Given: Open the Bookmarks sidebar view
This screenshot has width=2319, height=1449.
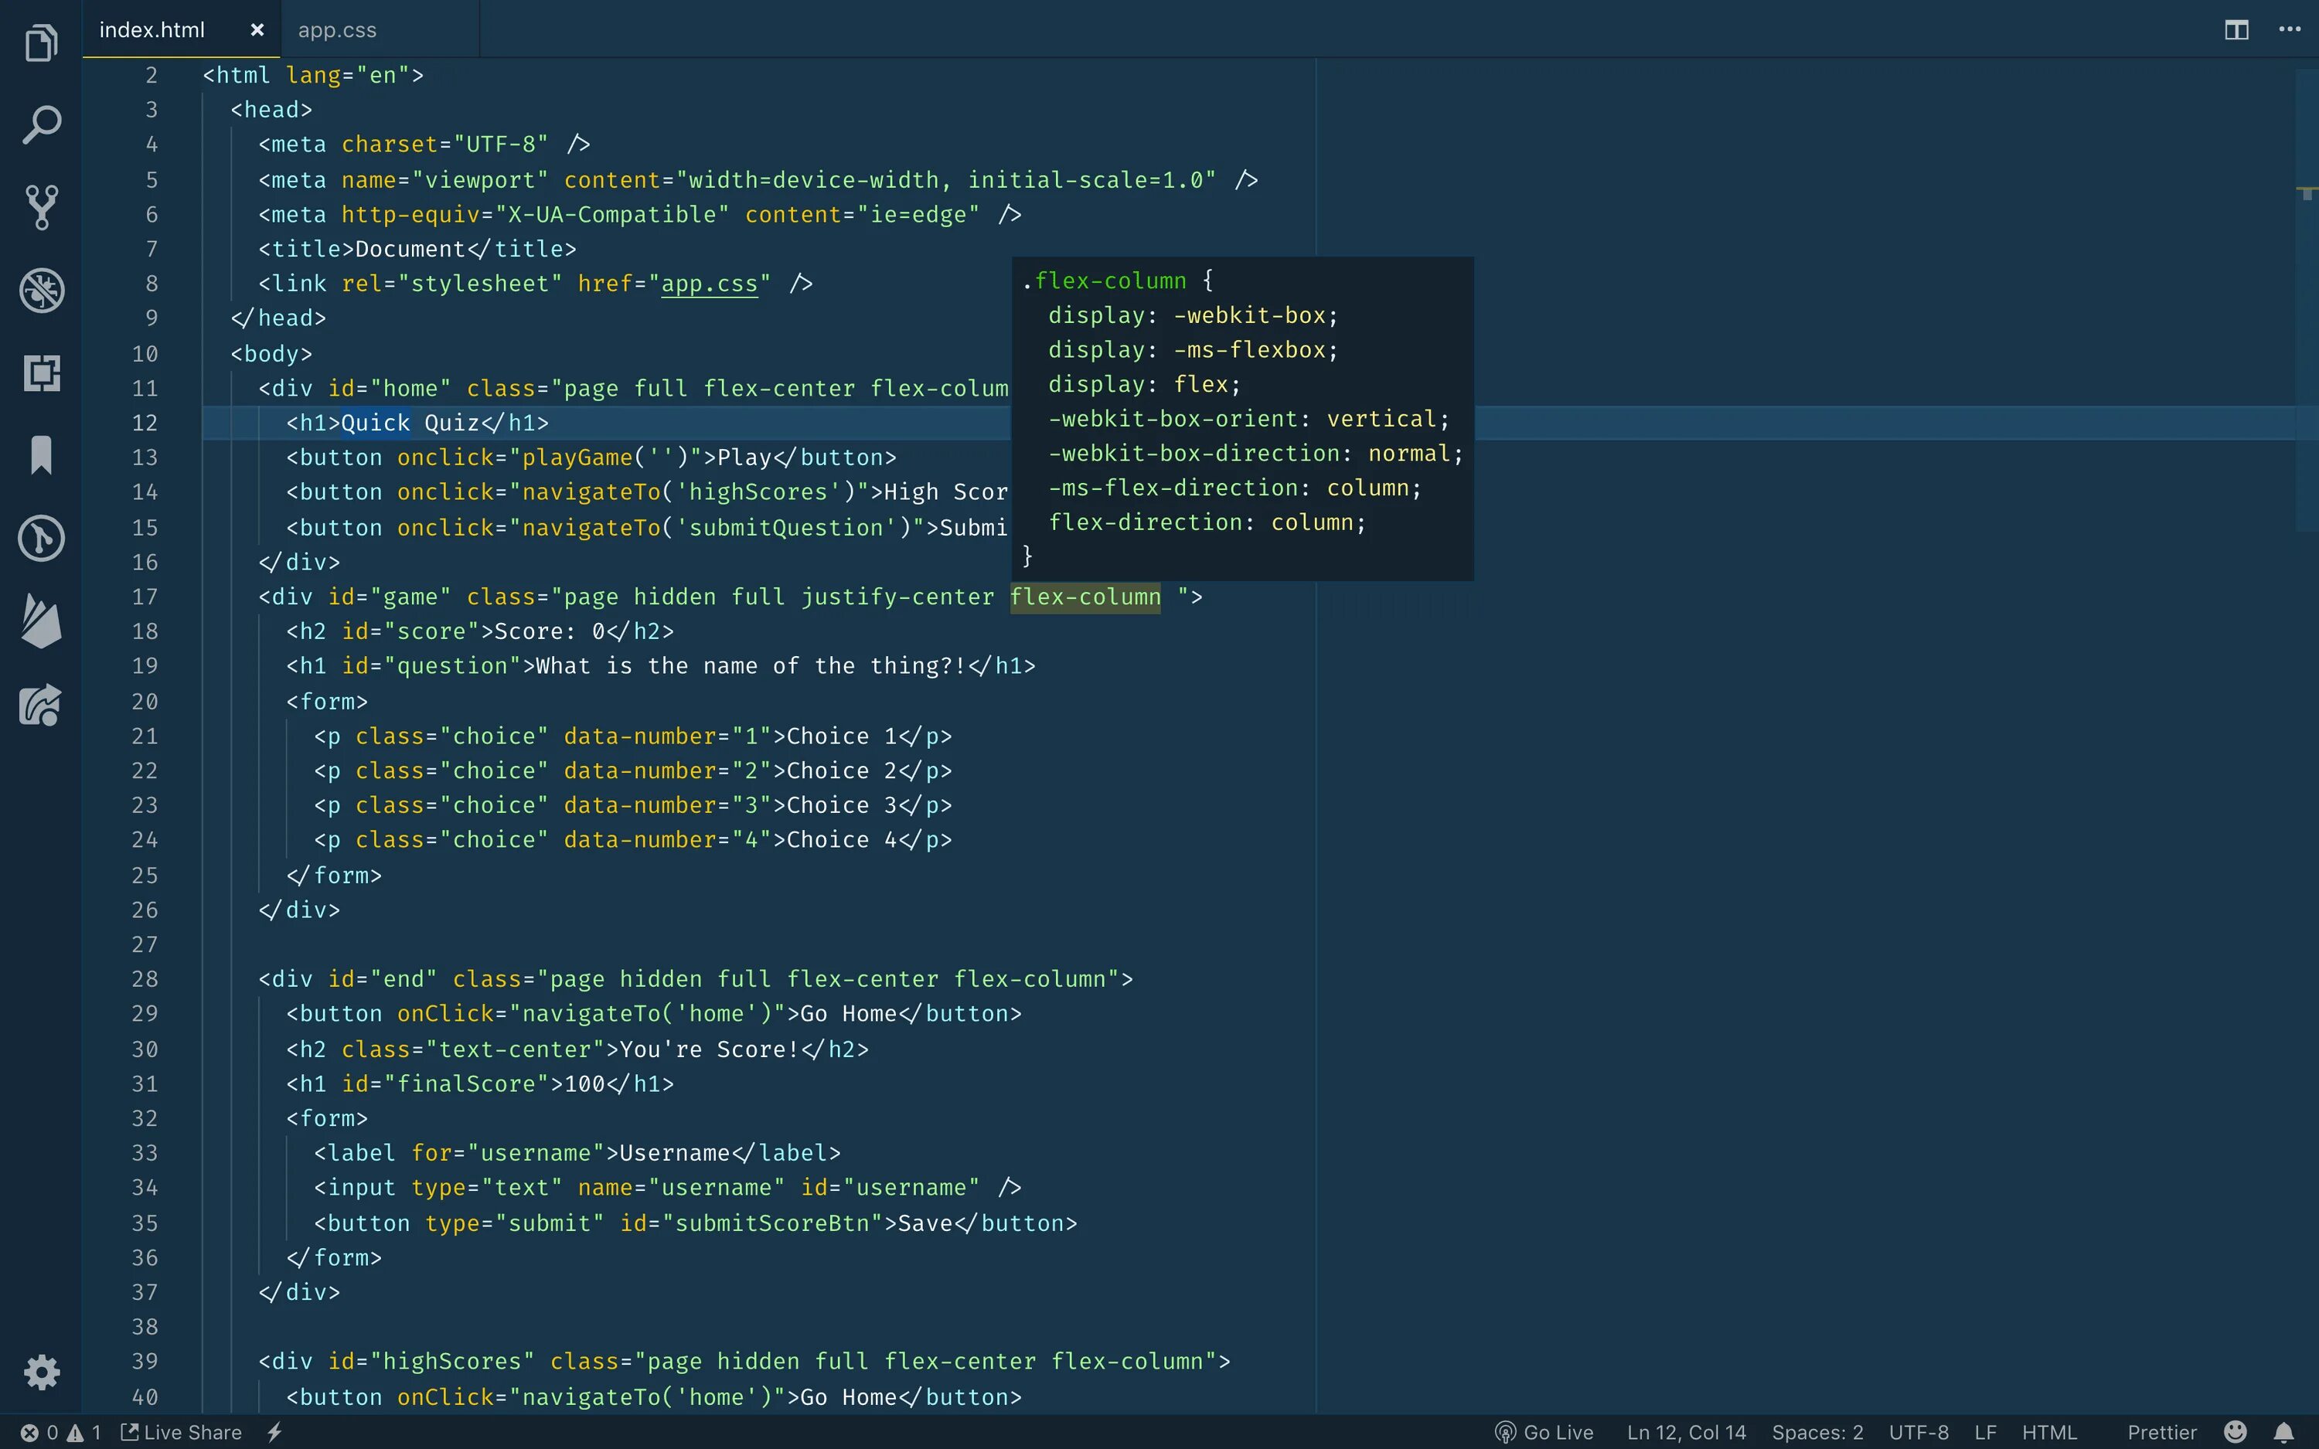Looking at the screenshot, I should [40, 455].
